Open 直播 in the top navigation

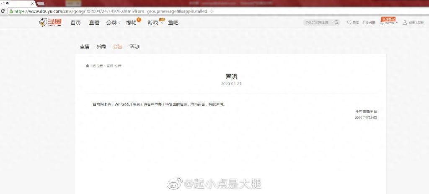pos(94,23)
